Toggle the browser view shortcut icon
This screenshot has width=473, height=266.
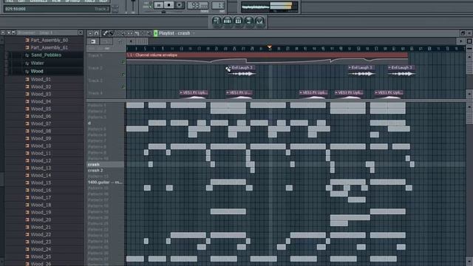[x=249, y=21]
